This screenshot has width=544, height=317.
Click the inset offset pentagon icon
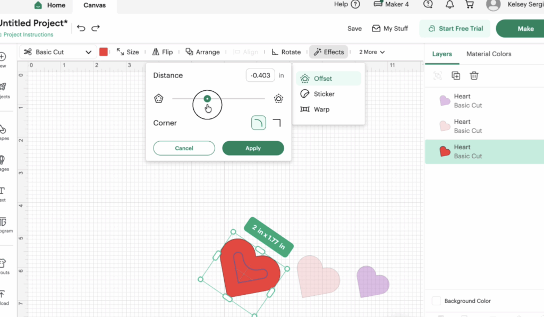(158, 99)
